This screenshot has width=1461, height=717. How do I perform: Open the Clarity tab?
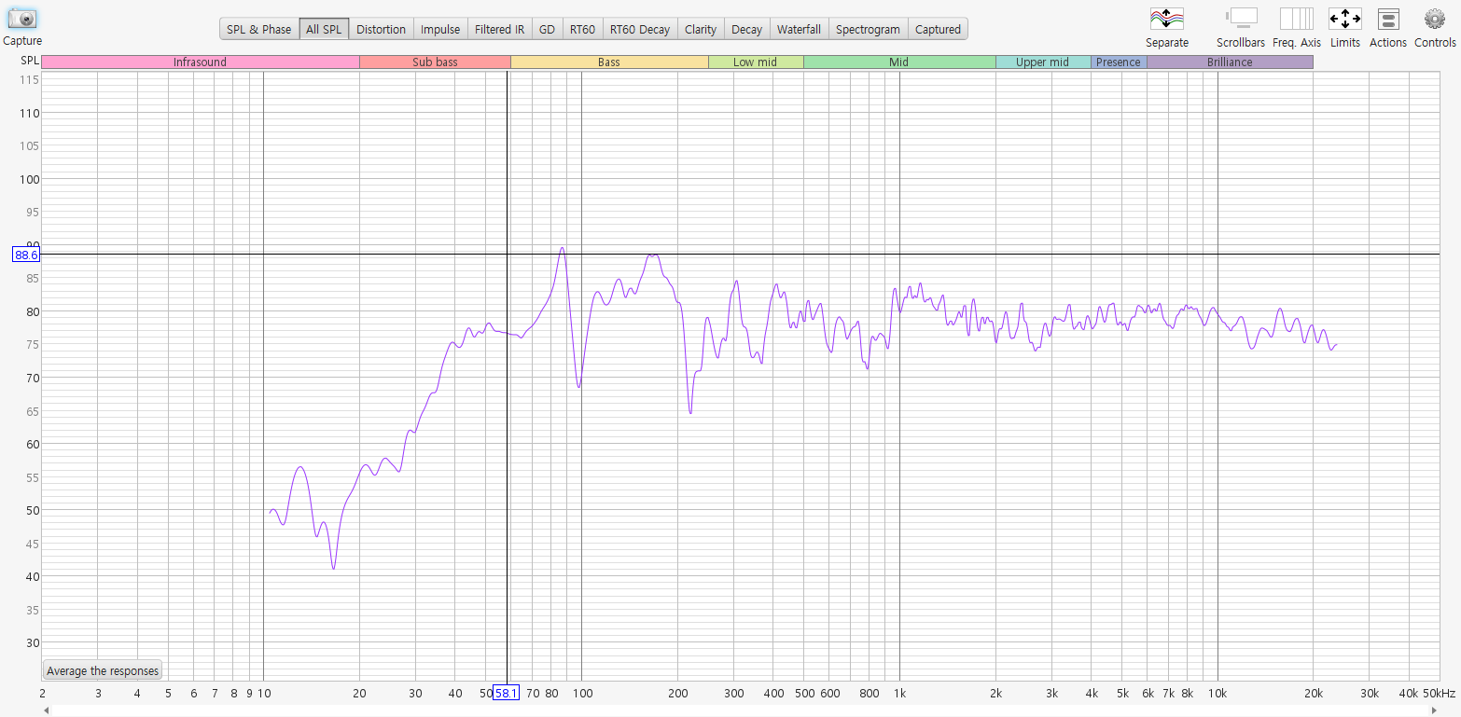coord(701,29)
